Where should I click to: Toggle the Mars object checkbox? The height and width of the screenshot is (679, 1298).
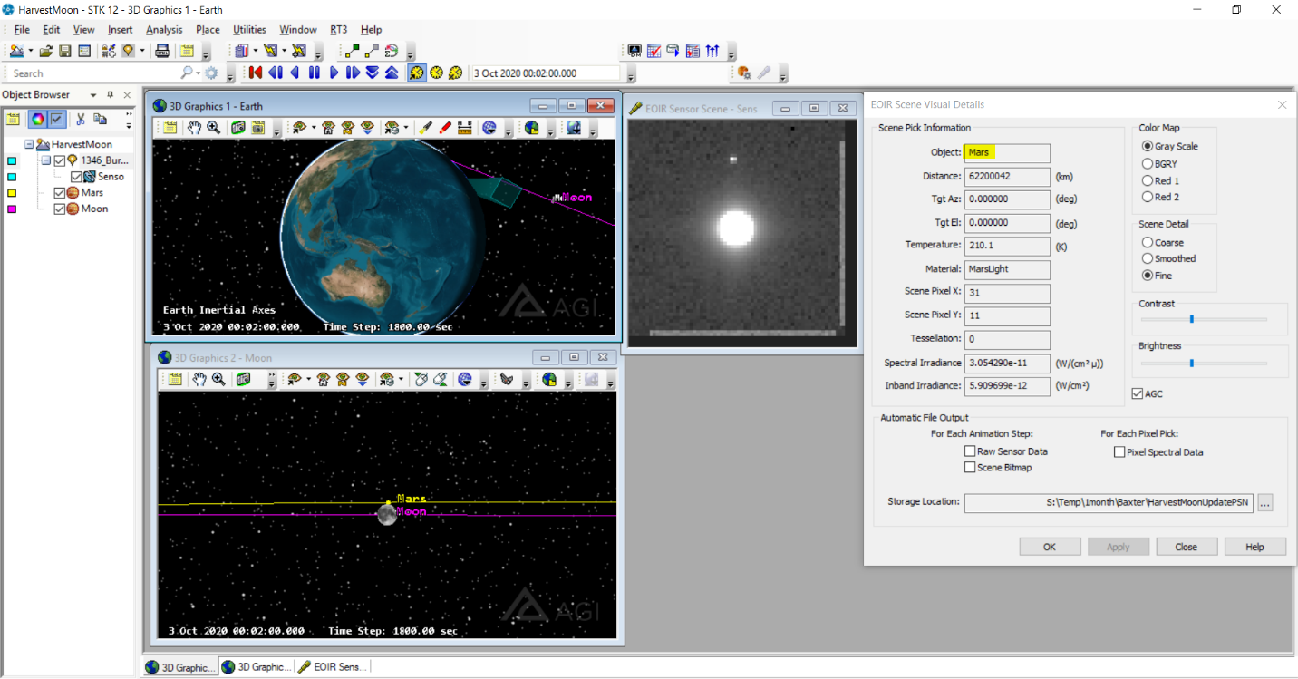(61, 192)
